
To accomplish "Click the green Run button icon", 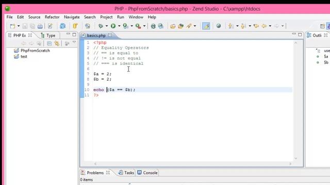I will click(113, 26).
